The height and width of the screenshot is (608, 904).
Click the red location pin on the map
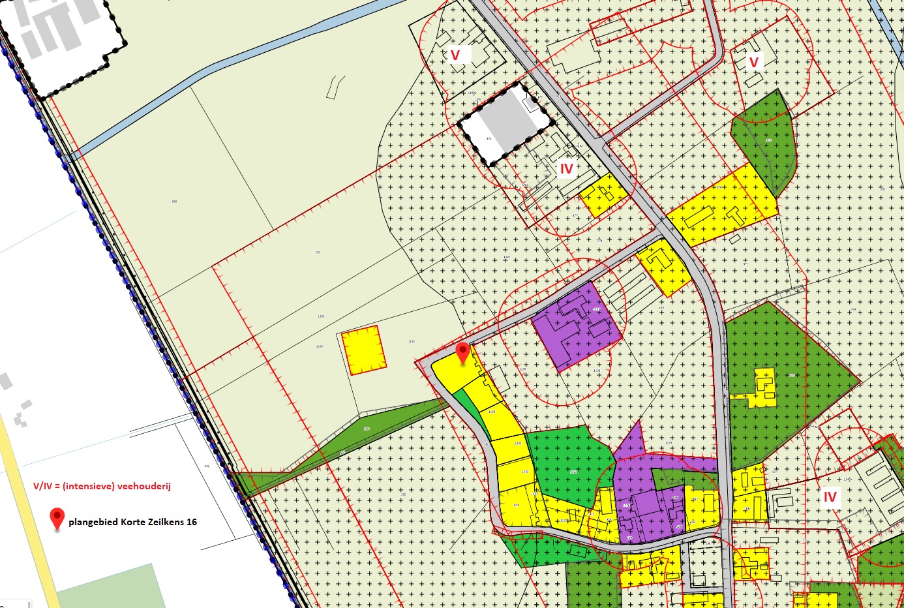[x=462, y=352]
